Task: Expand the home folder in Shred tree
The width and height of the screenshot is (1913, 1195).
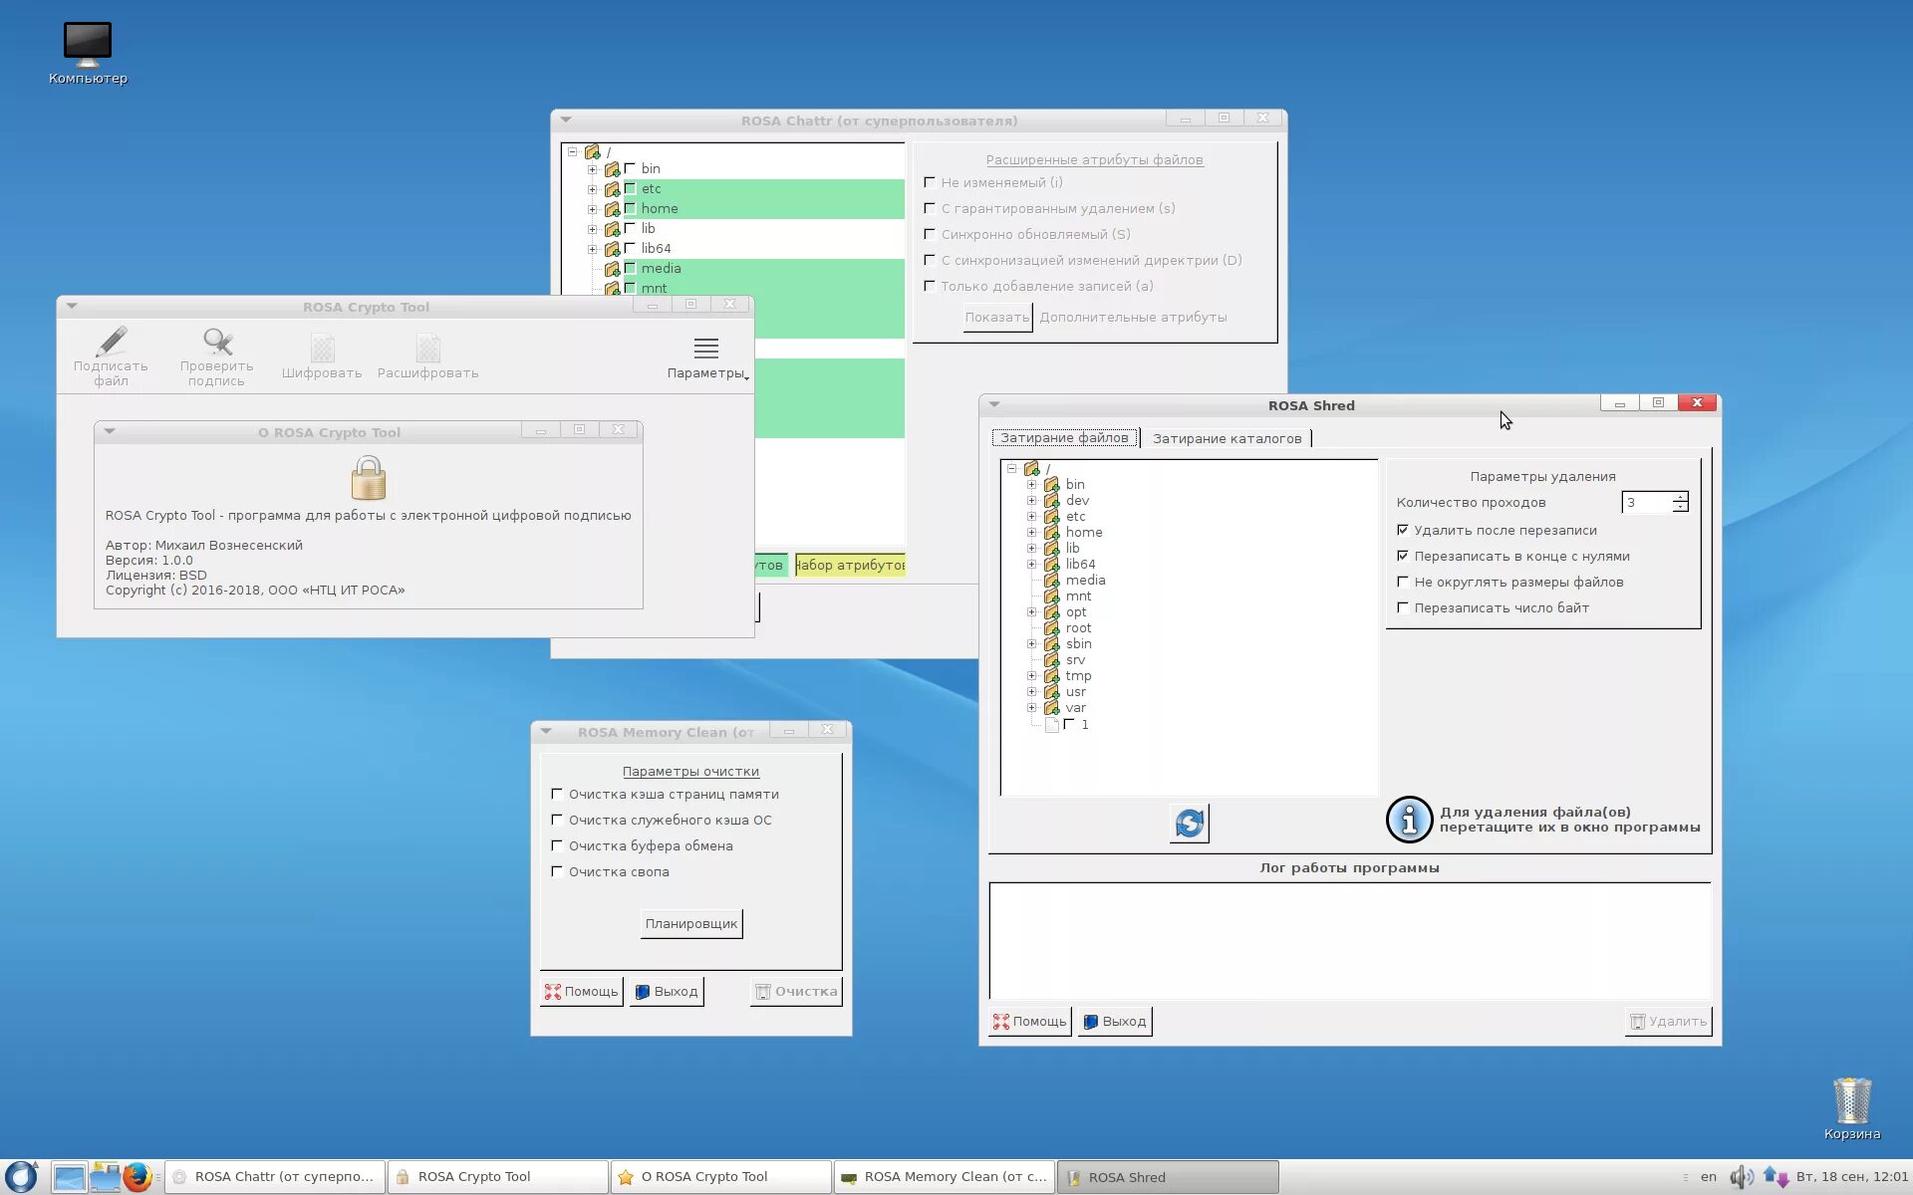Action: pos(1032,533)
